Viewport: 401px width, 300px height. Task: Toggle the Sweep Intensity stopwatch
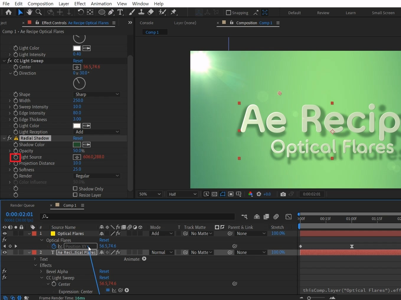pos(16,107)
